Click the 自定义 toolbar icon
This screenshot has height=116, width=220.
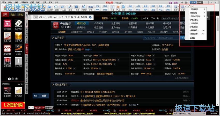(175, 7)
